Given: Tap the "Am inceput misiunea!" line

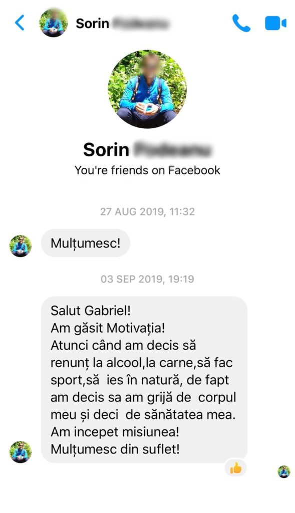Looking at the screenshot, I should click(115, 432).
